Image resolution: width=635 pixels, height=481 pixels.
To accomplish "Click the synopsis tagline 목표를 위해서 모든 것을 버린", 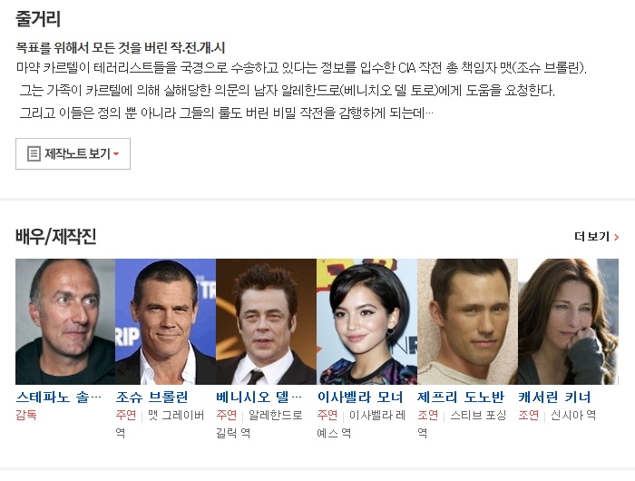I will click(x=92, y=48).
